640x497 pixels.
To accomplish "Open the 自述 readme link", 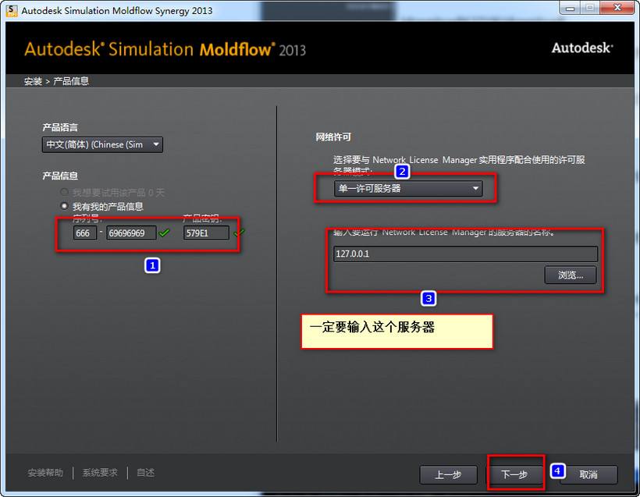I will (x=144, y=472).
